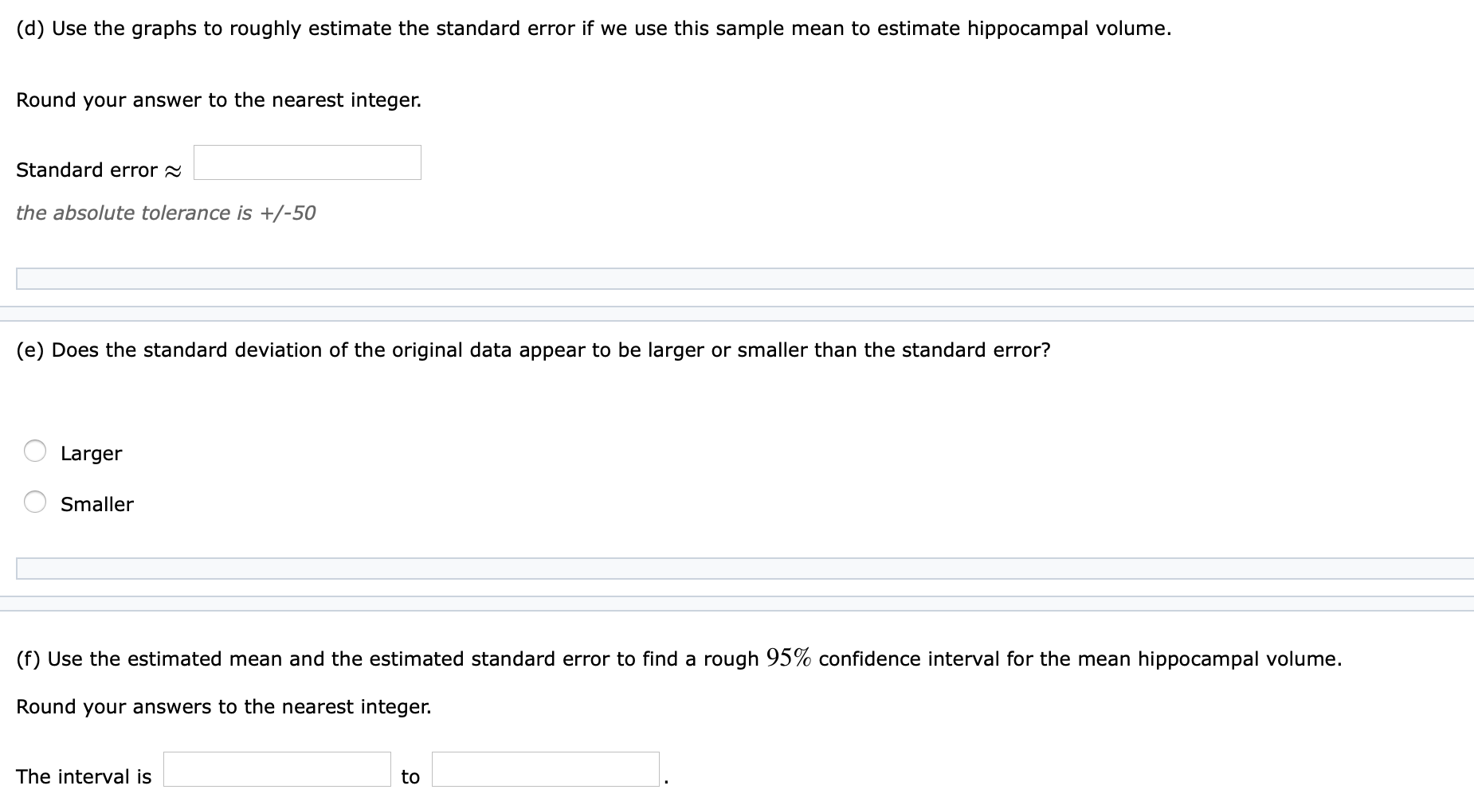1474x809 pixels.
Task: Click the second confidence interval input box
Action: click(546, 771)
